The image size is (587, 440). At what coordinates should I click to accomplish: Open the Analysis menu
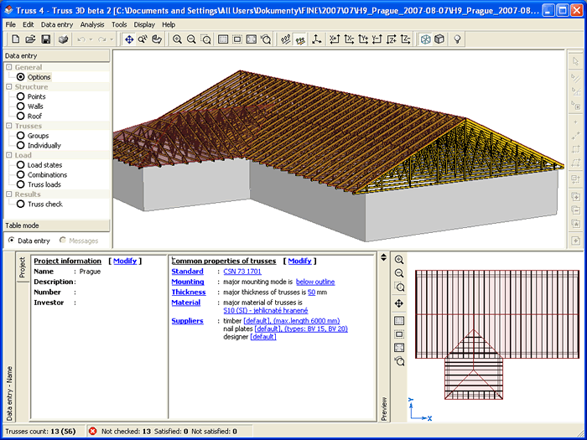coord(92,25)
